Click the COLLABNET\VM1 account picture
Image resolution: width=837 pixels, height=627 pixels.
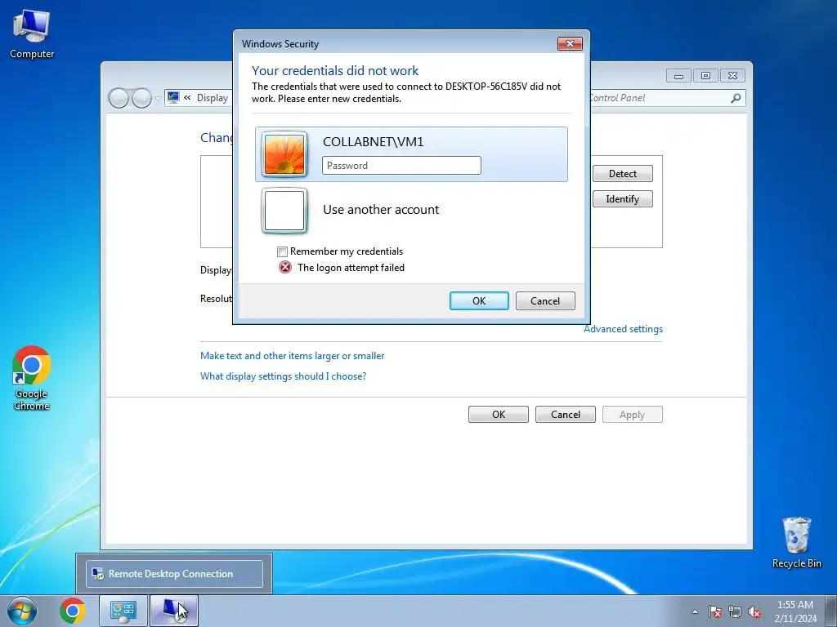click(284, 154)
